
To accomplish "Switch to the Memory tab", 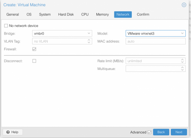I will [x=103, y=15].
